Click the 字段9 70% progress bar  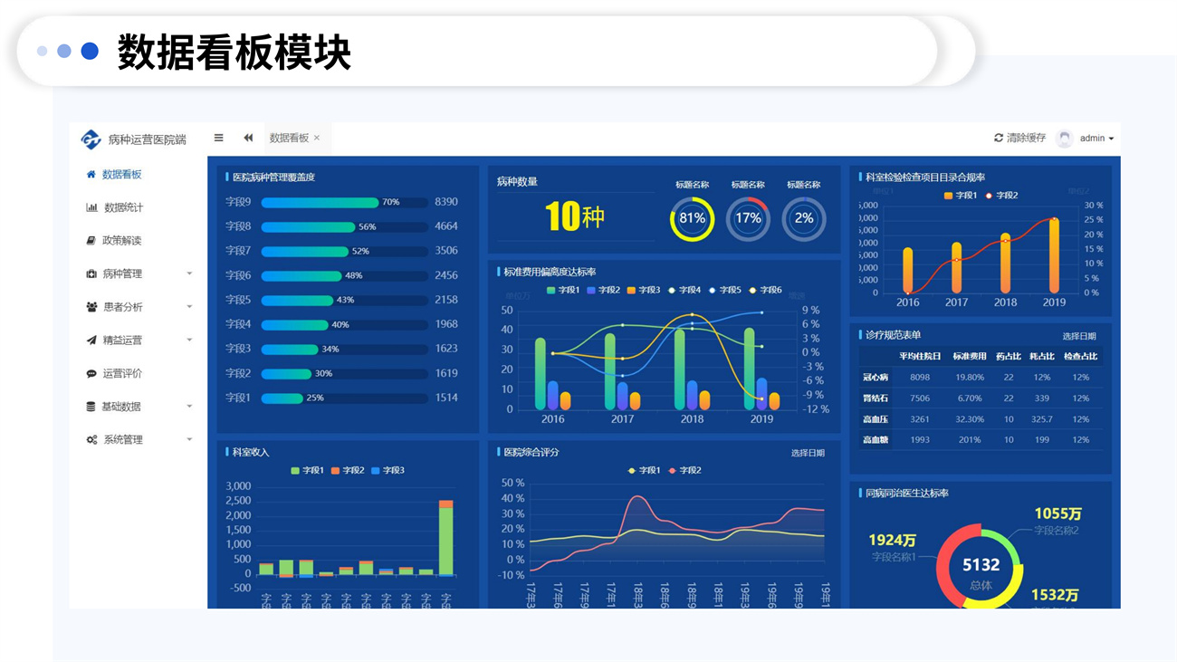[x=344, y=203]
